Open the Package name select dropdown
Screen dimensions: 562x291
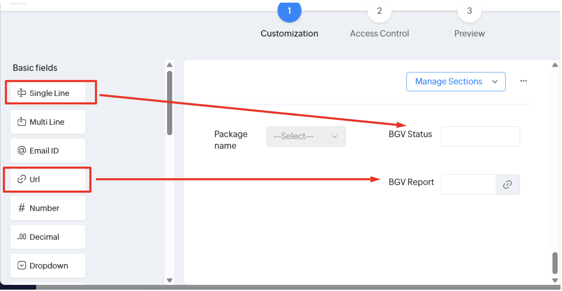coord(306,137)
